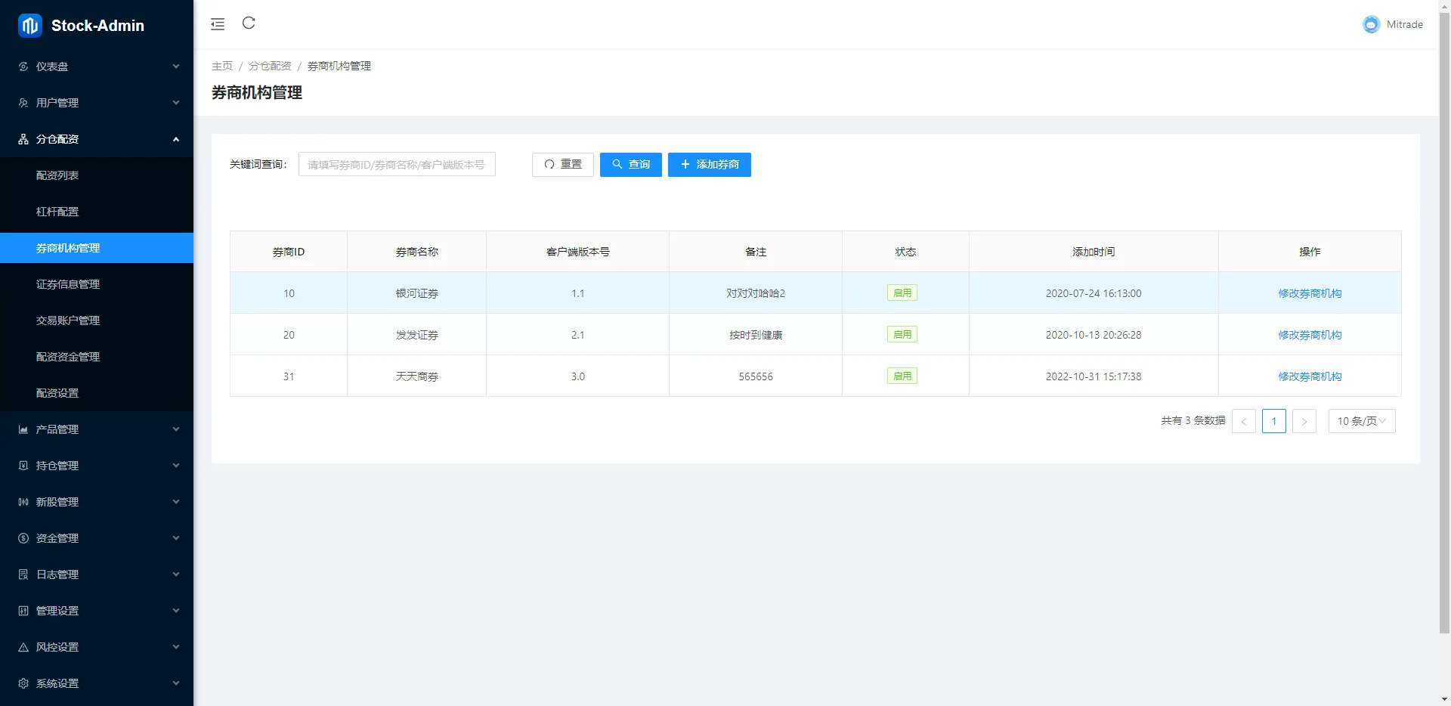Open 配资设置 submenu item
This screenshot has height=706, width=1451.
click(x=97, y=393)
